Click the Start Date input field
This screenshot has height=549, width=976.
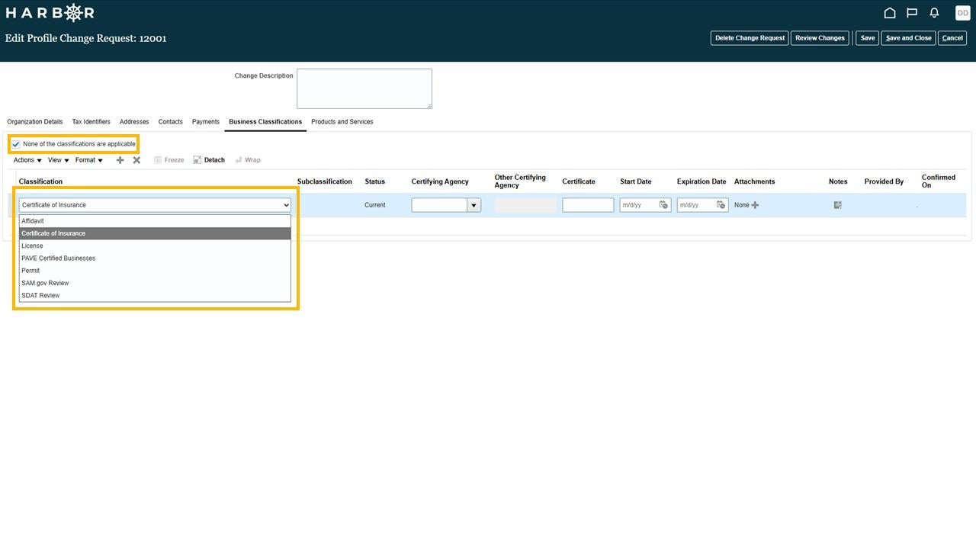click(x=639, y=205)
